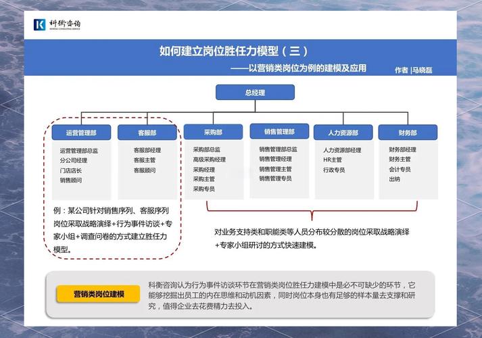Click the 销售顾问 entry
This screenshot has height=338, width=482.
coord(71,180)
